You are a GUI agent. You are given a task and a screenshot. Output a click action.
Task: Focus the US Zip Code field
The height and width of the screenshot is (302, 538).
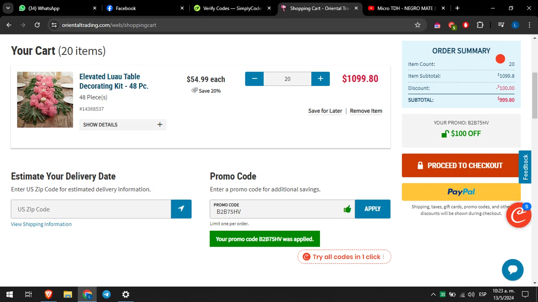(91, 209)
